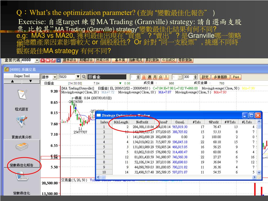Open the 變數最佳化 icon in sidebar
Image resolution: width=268 pixels, height=201 pixels.
click(x=22, y=176)
